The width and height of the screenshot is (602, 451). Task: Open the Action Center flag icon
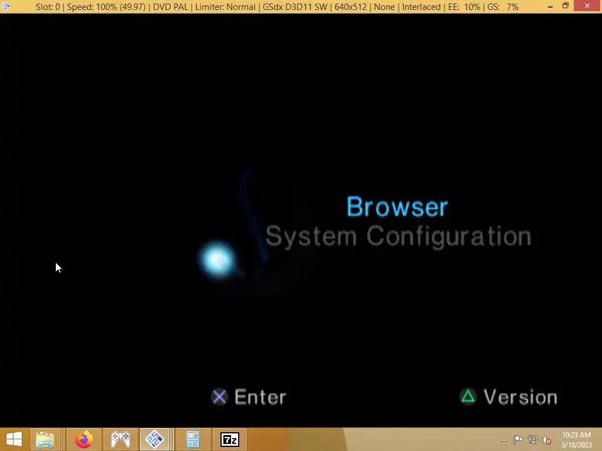pos(518,439)
